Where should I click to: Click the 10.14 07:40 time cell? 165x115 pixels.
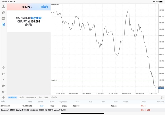(x=27, y=106)
